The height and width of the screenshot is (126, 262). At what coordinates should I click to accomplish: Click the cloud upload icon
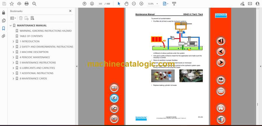coord(19,4)
